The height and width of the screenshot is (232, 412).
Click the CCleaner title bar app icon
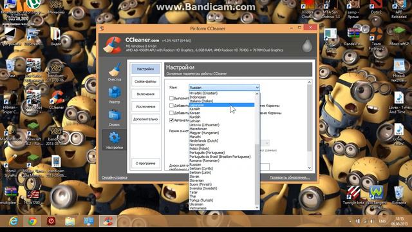pyautogui.click(x=102, y=28)
